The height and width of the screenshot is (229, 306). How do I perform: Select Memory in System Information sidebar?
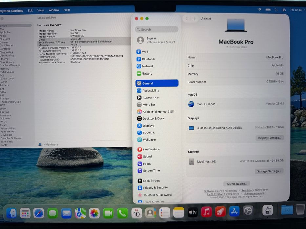click(5, 69)
